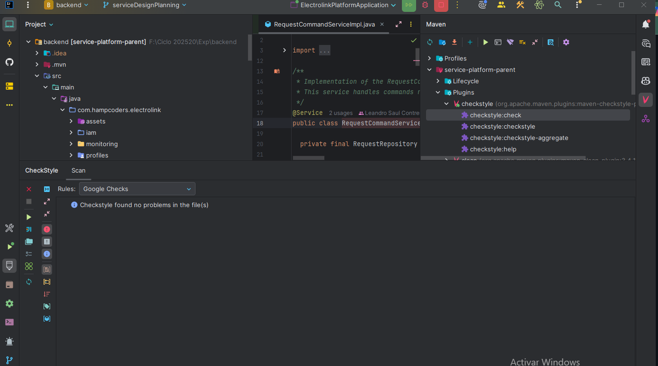Expand Lifecycle node in Maven tree

tap(438, 81)
